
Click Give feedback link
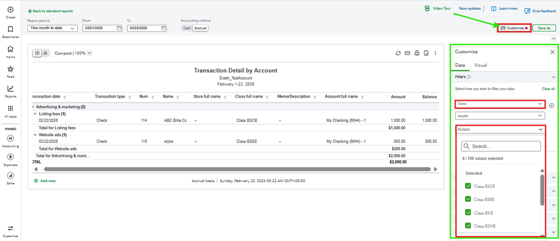pos(540,11)
